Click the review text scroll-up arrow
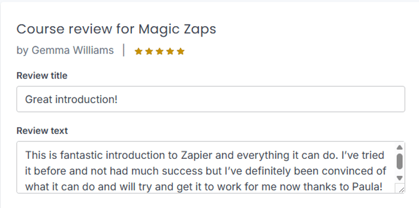Image resolution: width=419 pixels, height=208 pixels. [x=399, y=147]
